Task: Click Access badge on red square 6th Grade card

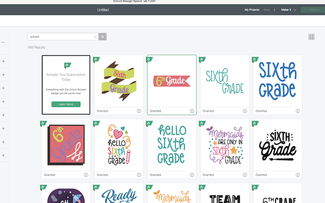Action: [x=43, y=124]
